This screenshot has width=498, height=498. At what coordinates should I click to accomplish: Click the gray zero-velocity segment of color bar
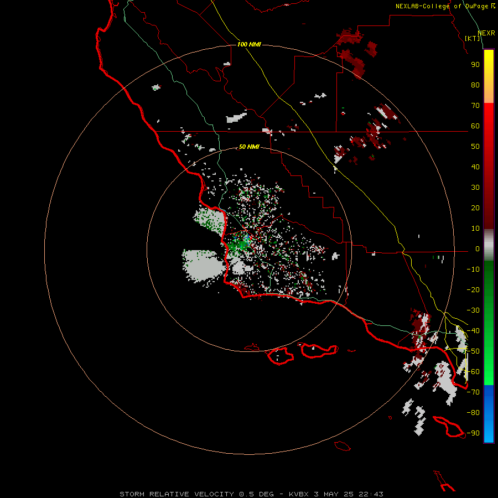click(489, 245)
